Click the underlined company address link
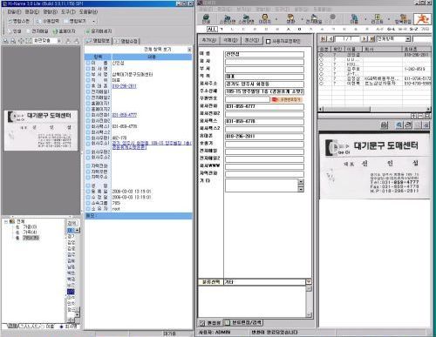436x337 pixels. pos(152,145)
